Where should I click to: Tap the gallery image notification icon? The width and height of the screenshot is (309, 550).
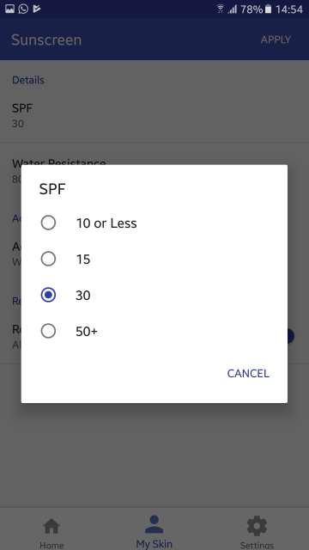click(9, 9)
